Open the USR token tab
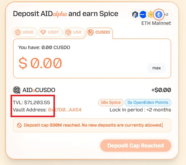The width and height of the screenshot is (186, 165). click(x=74, y=32)
